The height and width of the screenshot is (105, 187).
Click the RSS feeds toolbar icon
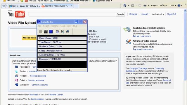coord(132,6)
